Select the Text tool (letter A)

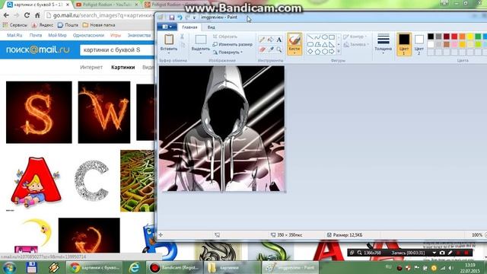279,40
